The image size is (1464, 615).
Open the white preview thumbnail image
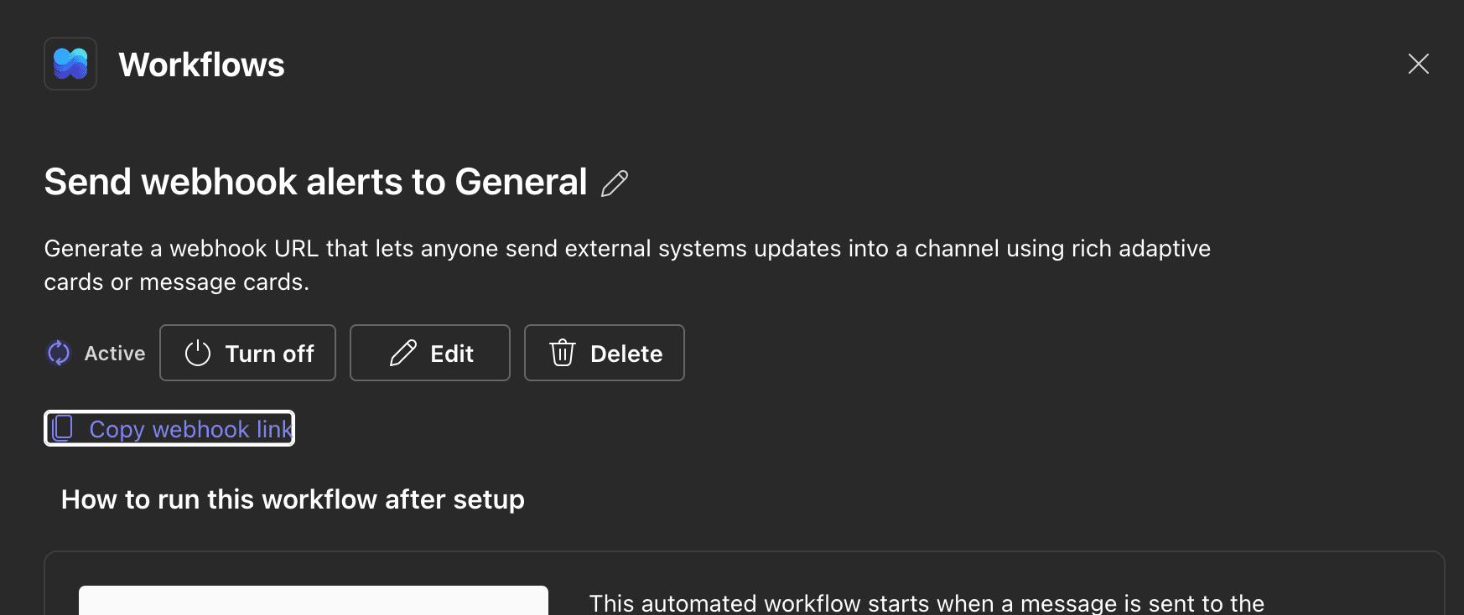pos(313,600)
